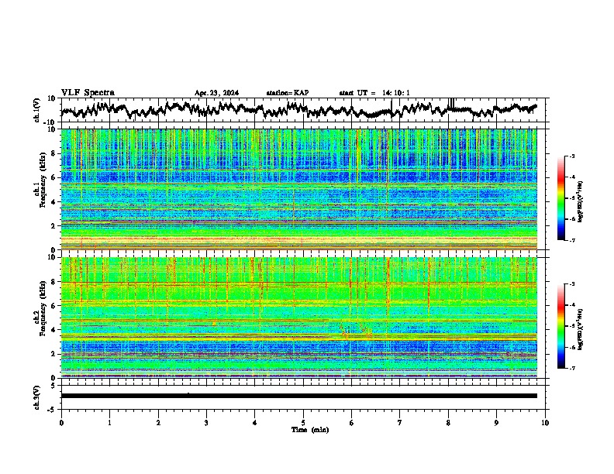Click the "5" tick on the ch.3(V) axis

click(53, 386)
